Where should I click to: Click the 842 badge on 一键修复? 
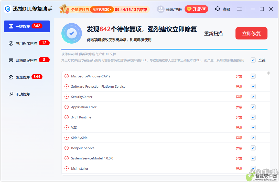(x=37, y=26)
